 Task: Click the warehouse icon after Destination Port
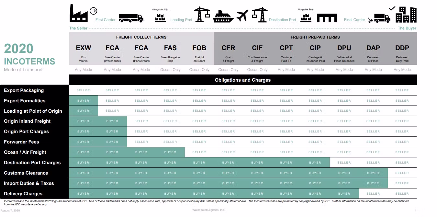[x=327, y=18]
